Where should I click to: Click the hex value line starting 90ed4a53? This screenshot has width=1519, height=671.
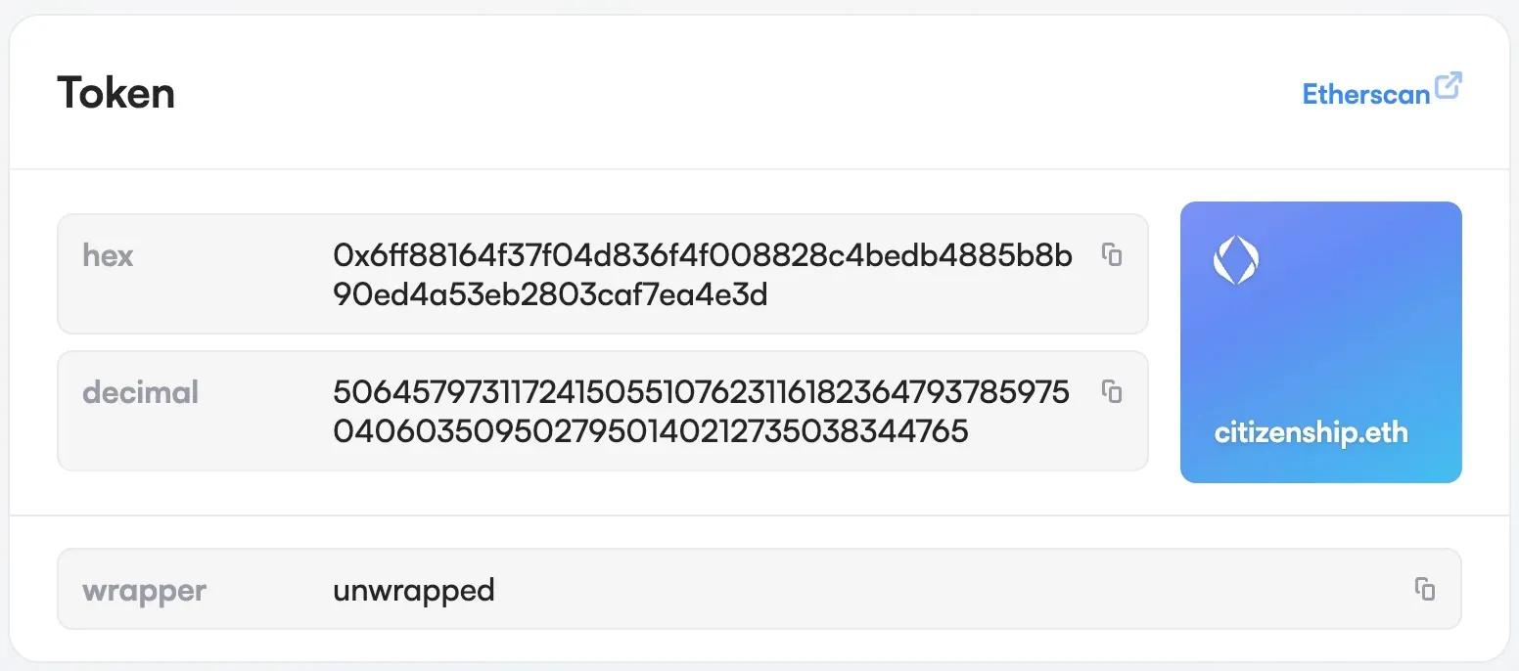pyautogui.click(x=550, y=294)
